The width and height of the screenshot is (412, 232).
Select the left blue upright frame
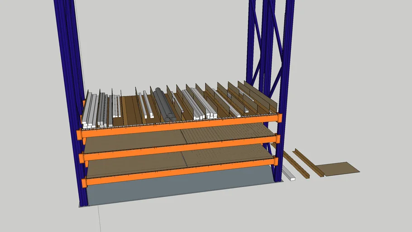click(x=69, y=54)
